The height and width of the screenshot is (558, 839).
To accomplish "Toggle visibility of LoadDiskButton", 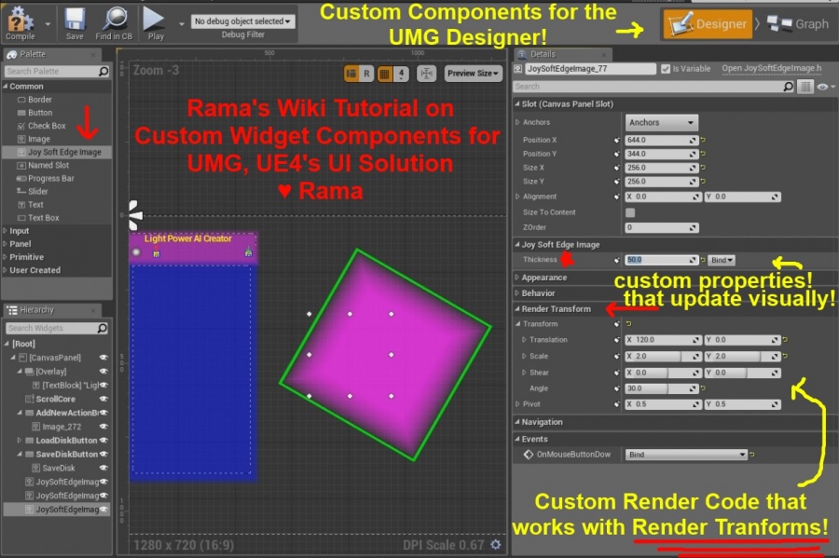I will [103, 441].
